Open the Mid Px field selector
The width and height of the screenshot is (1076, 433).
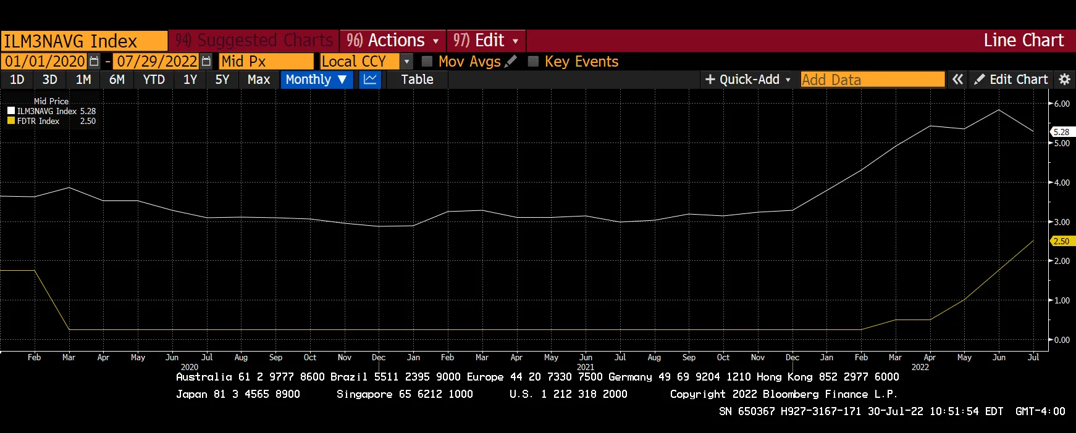pyautogui.click(x=267, y=62)
